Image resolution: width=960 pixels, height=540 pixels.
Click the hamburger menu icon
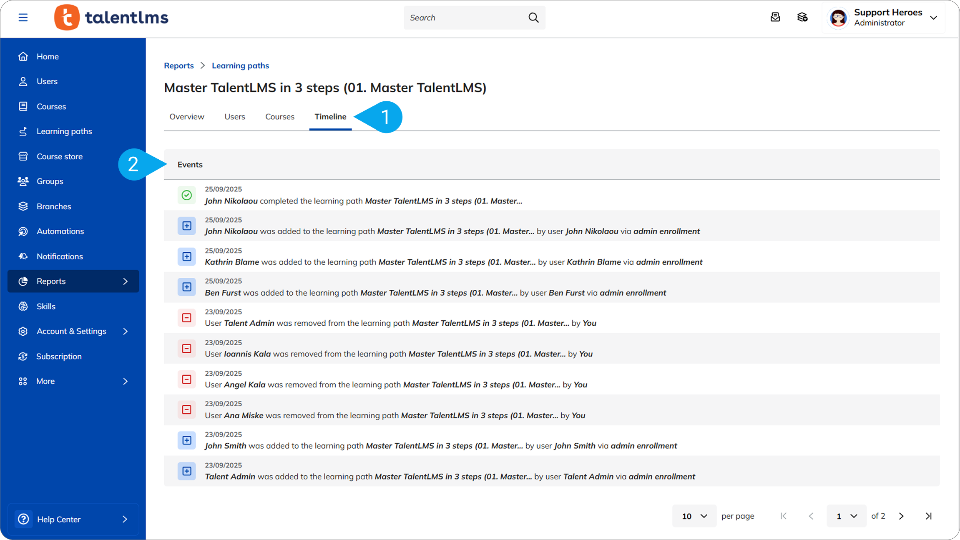(23, 18)
